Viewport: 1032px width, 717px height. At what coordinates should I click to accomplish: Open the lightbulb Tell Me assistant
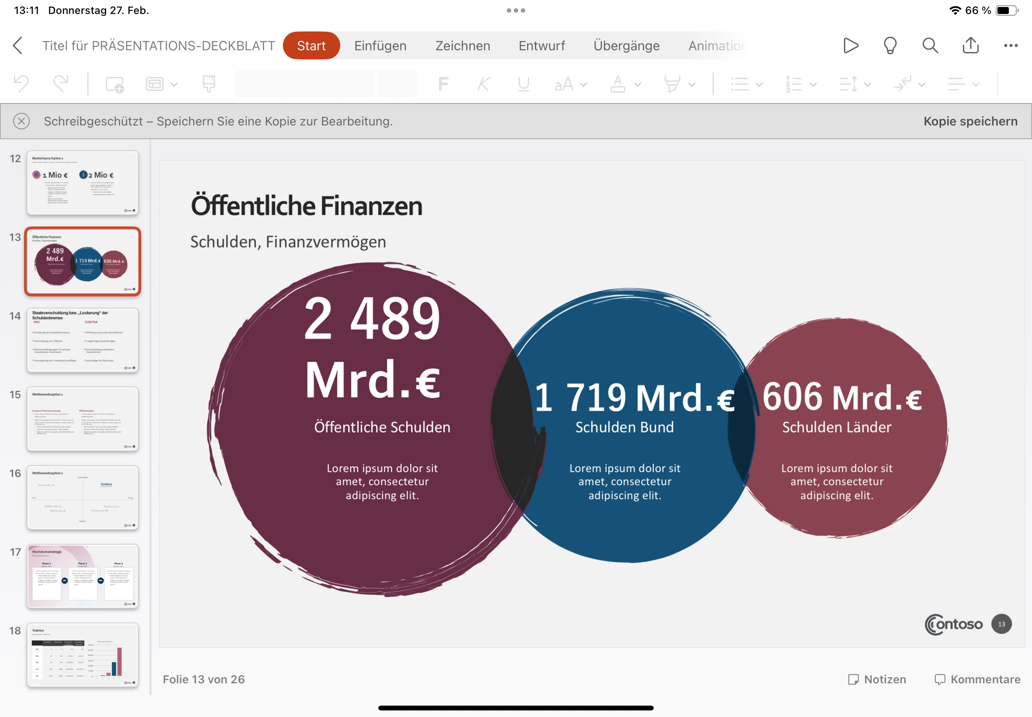pos(890,45)
